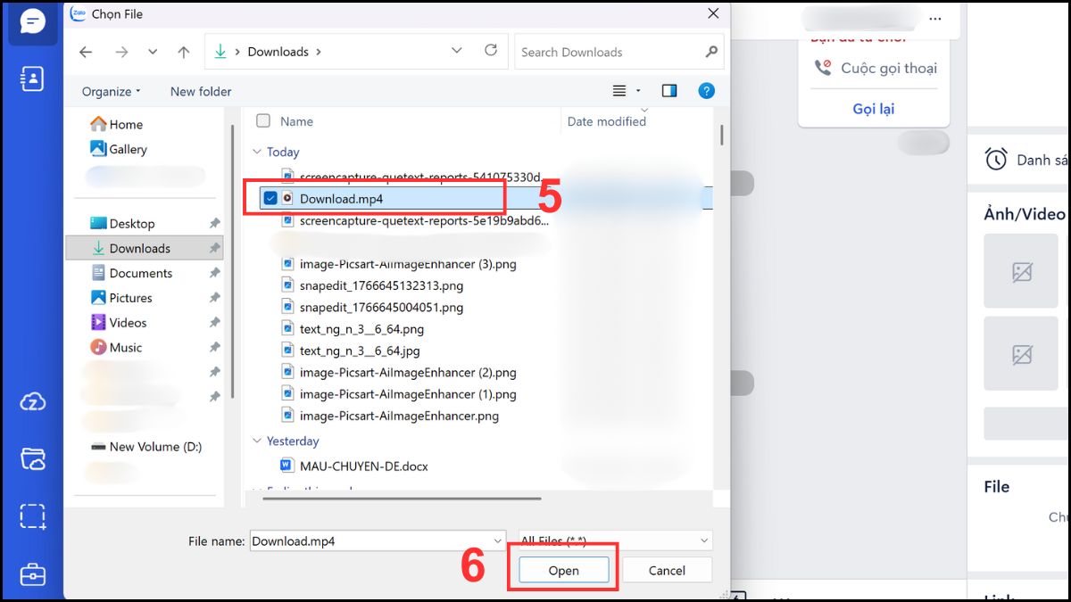The image size is (1071, 602).
Task: Open the file dialog help icon
Action: coord(706,91)
